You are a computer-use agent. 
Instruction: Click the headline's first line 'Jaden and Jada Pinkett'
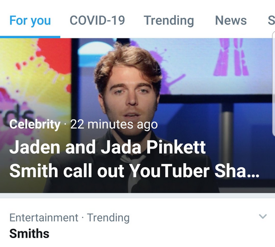[107, 148]
